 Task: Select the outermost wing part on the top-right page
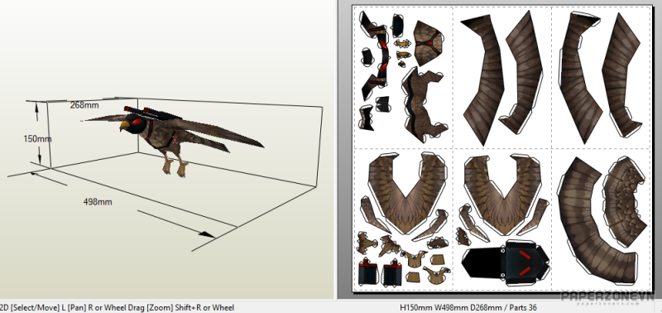point(622,77)
